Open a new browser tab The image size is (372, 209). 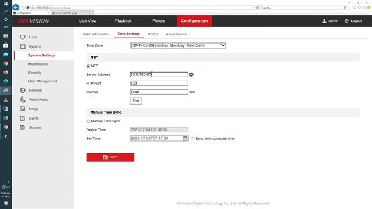pyautogui.click(x=92, y=13)
